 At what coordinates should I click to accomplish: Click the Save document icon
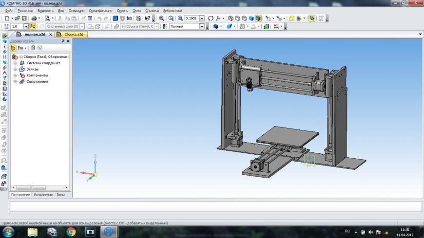[24, 18]
